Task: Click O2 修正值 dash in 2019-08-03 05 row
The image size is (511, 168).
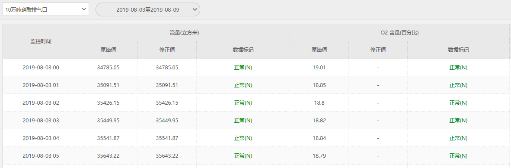Action: [x=378, y=156]
